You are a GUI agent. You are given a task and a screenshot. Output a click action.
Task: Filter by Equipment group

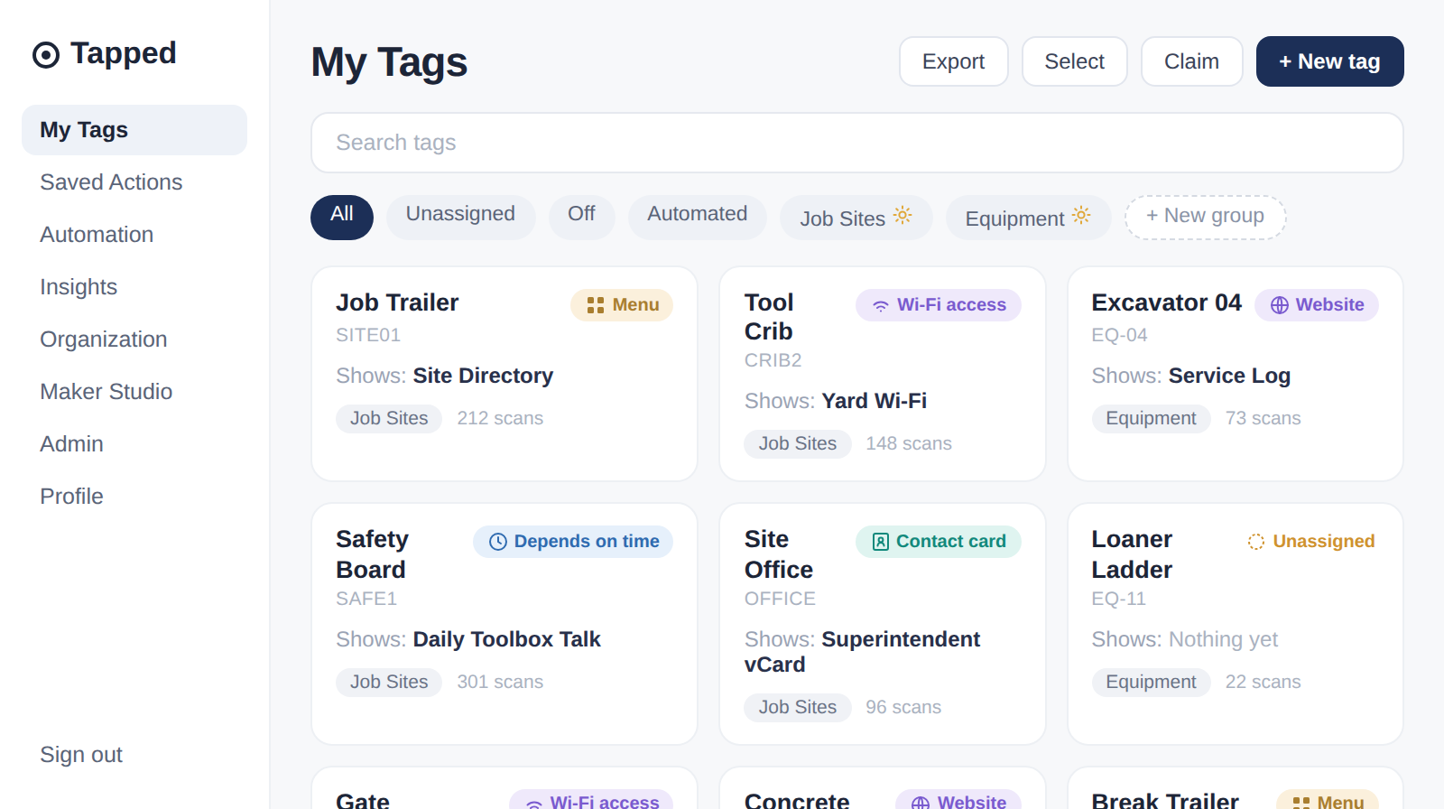click(1028, 217)
